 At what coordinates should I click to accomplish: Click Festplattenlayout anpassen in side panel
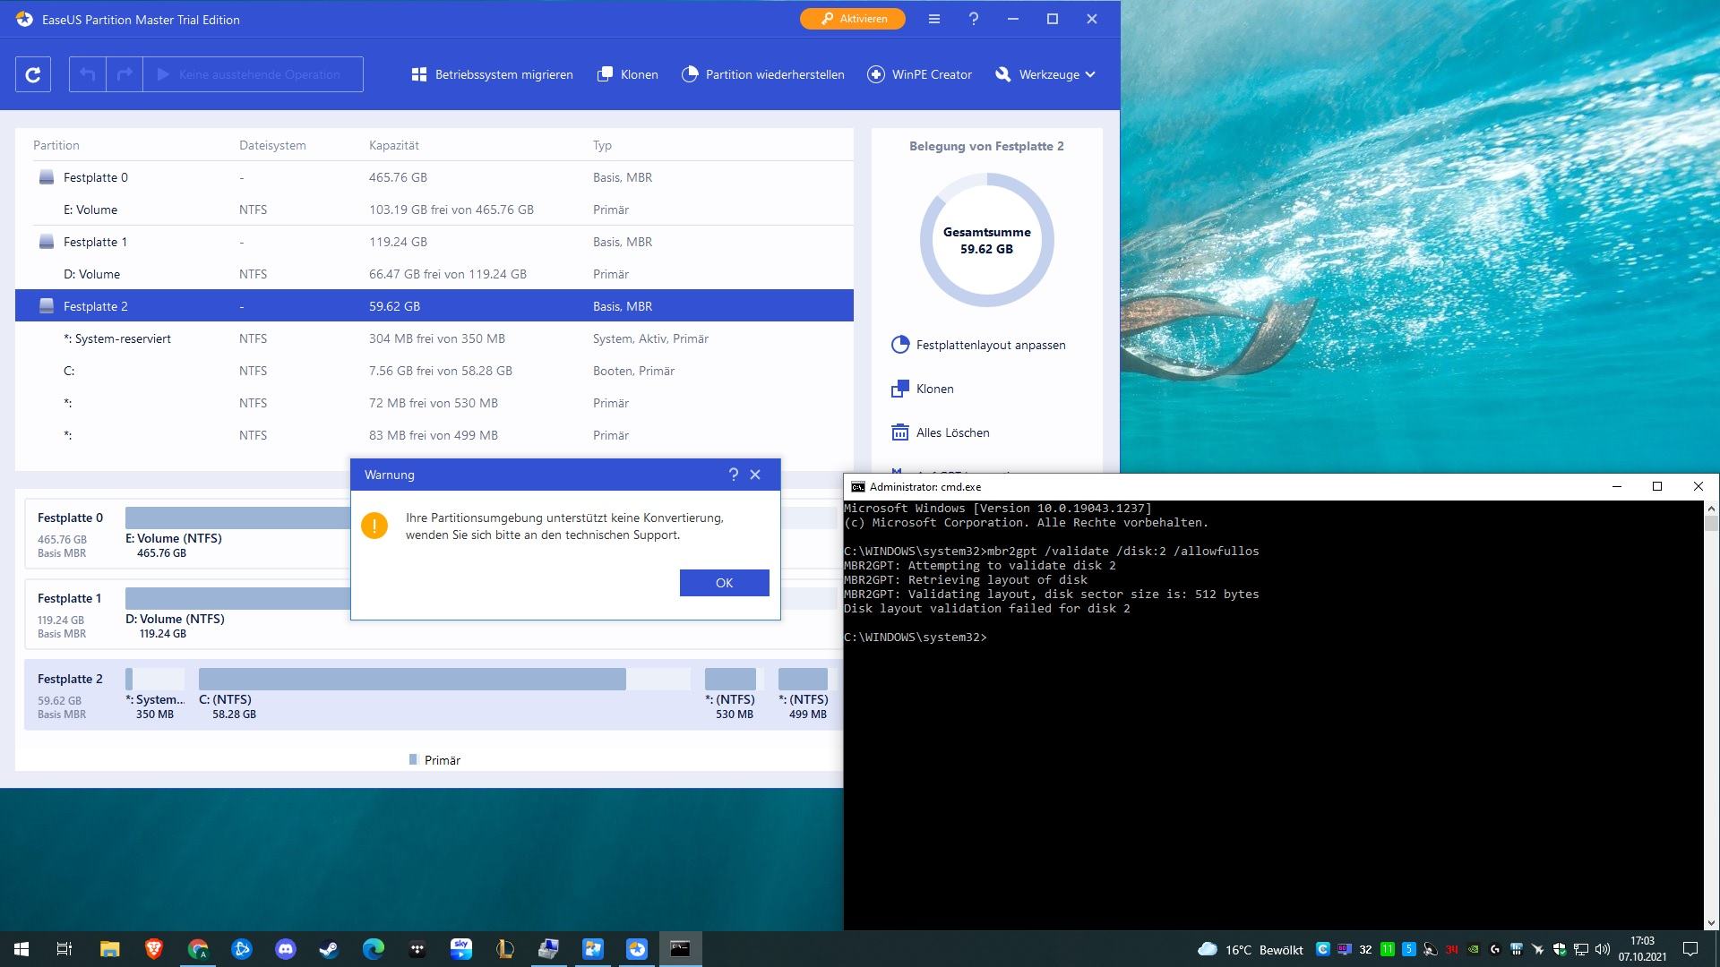click(990, 345)
